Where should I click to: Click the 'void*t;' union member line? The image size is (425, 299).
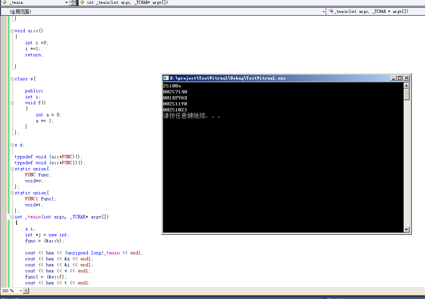tap(34, 205)
